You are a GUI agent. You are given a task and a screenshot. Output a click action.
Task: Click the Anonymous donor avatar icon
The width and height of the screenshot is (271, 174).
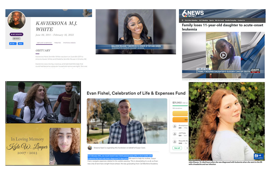[x=175, y=126]
